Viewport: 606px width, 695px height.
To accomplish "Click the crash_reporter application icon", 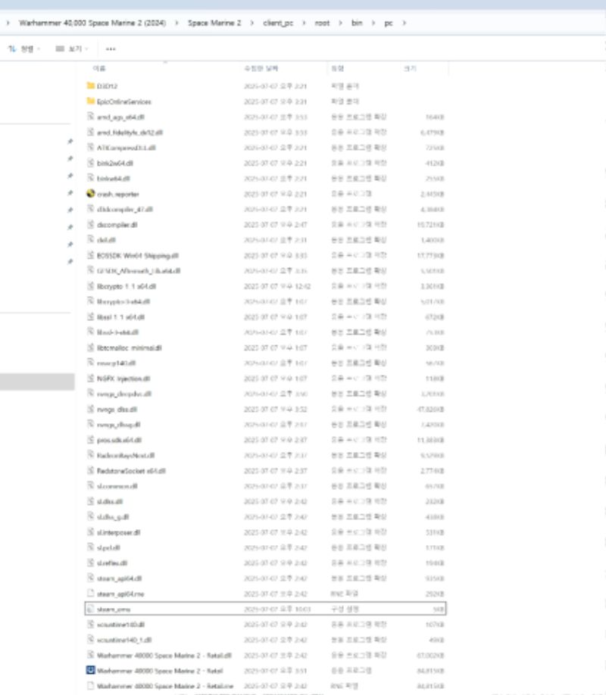I will click(x=91, y=194).
